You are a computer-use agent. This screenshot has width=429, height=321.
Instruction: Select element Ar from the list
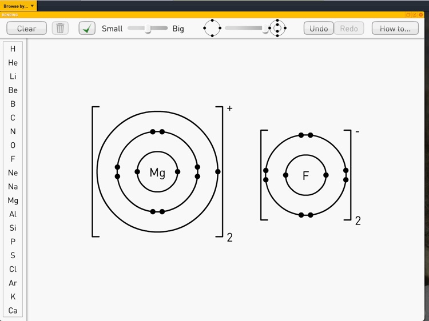click(x=13, y=283)
